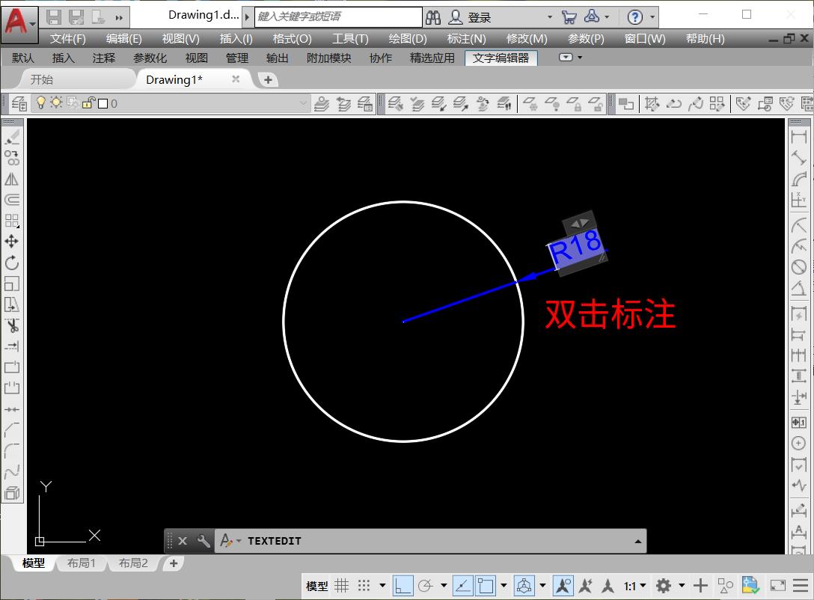Screen dimensions: 814x600
Task: Open the 绘图(D) menu
Action: coord(407,39)
